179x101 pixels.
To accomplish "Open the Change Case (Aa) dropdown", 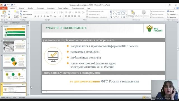I will (55, 16).
